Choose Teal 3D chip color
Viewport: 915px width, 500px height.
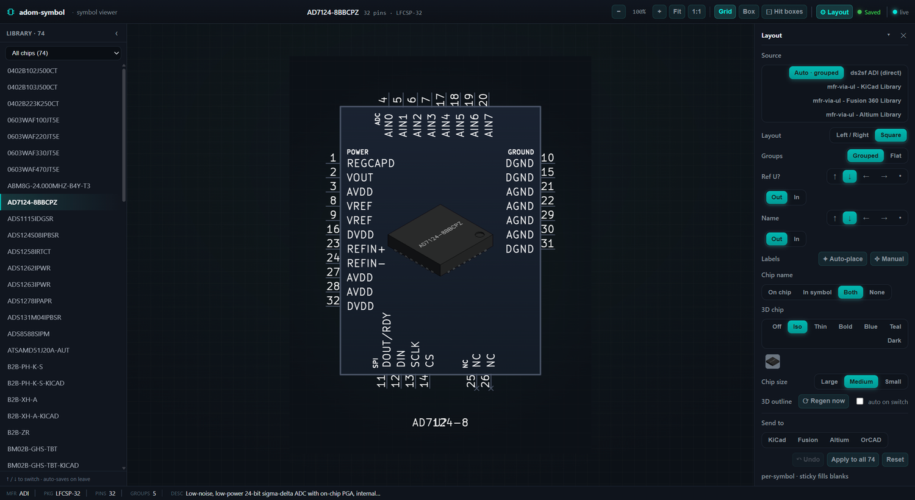click(895, 327)
